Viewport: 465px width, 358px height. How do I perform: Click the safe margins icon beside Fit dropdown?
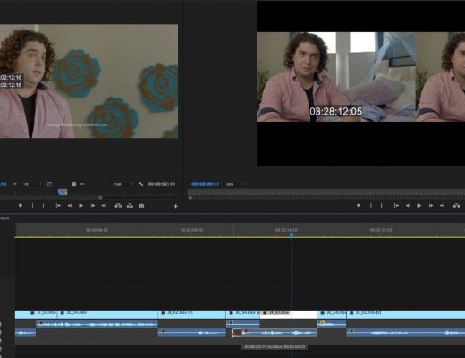click(49, 184)
